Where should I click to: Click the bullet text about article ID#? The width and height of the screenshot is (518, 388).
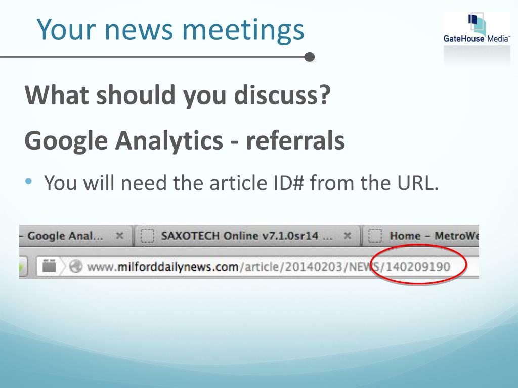(241, 183)
